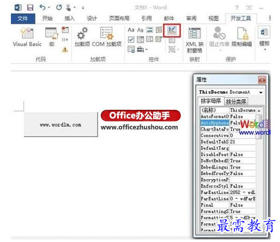Open Ribbon Display Options button
The width and height of the screenshot is (280, 242).
(249, 7)
